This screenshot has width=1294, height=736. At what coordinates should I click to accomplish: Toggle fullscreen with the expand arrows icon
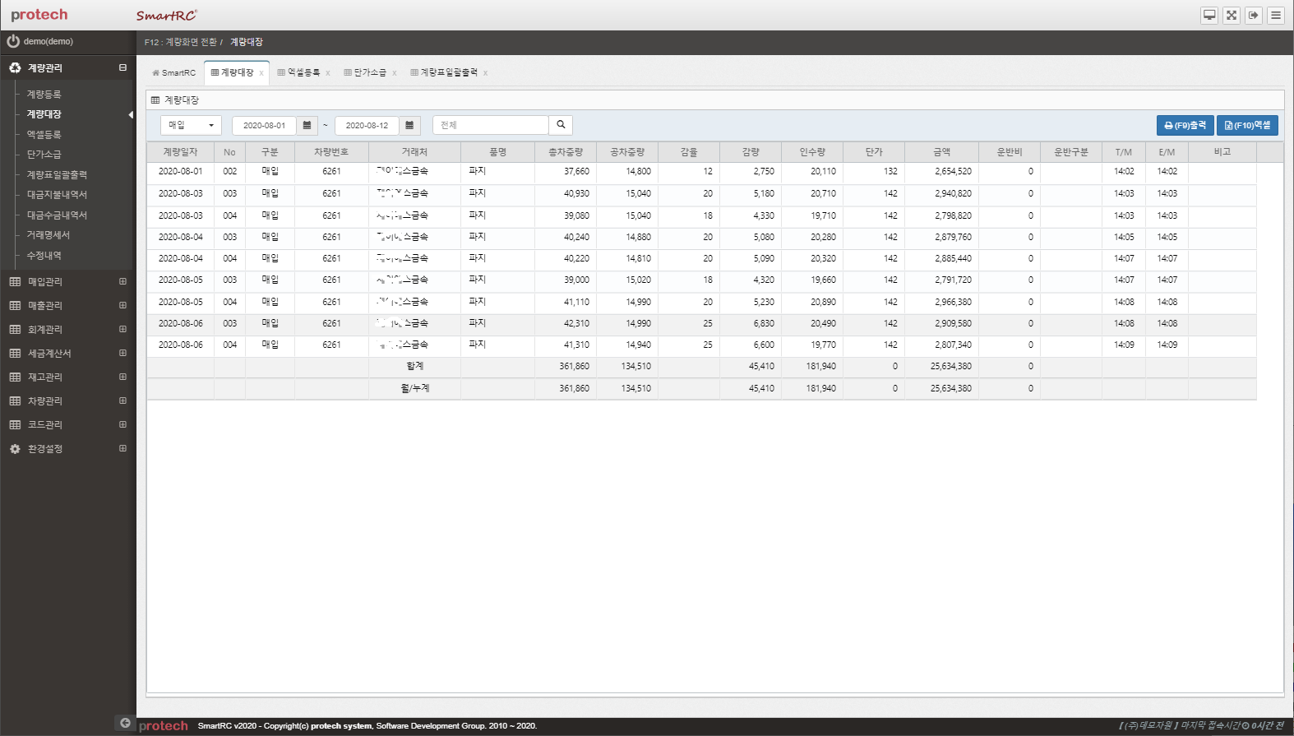[1231, 16]
